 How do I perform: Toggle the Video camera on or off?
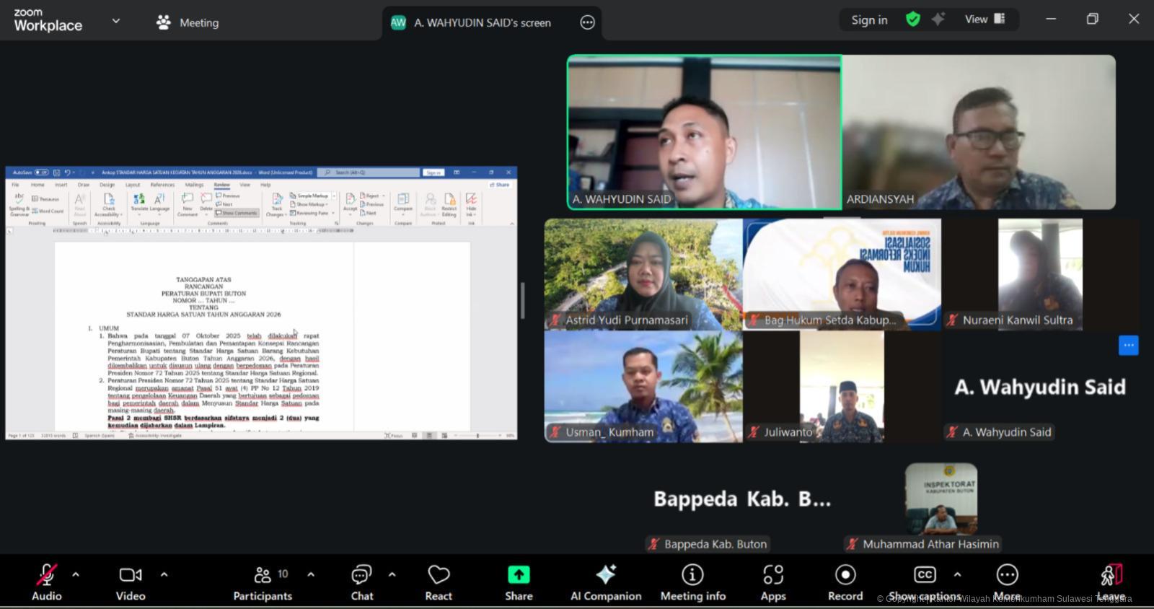[x=131, y=582]
